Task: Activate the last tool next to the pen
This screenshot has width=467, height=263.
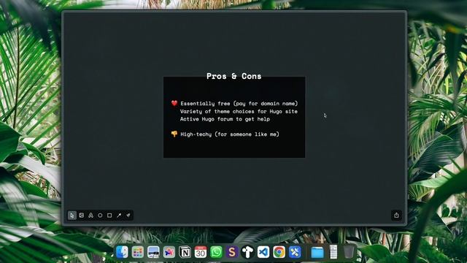Action: pyautogui.click(x=128, y=216)
